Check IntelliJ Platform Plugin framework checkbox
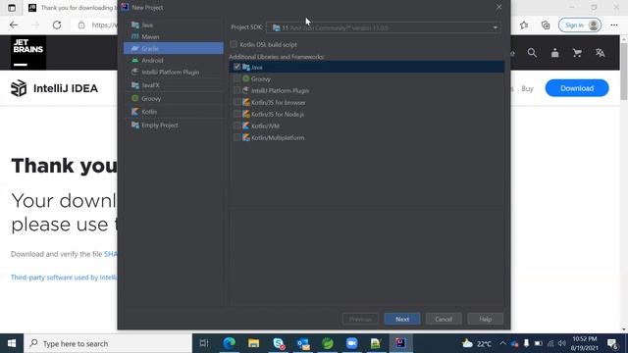 [237, 90]
